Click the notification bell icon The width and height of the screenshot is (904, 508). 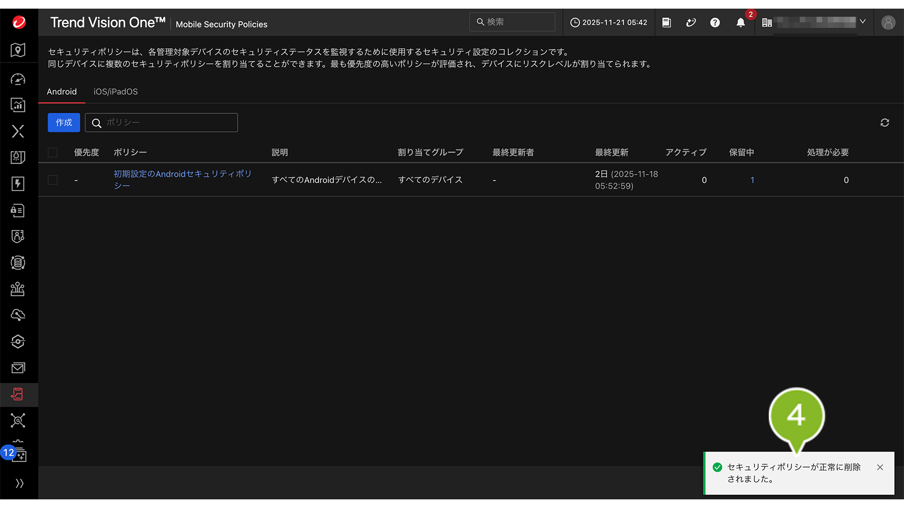click(x=740, y=23)
